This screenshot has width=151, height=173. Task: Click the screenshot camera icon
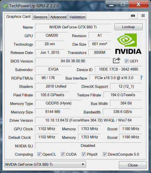[x=133, y=15]
